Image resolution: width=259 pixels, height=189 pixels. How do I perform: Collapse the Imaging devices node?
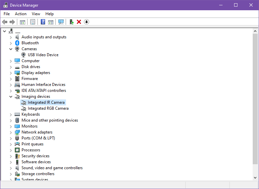pos(11,96)
